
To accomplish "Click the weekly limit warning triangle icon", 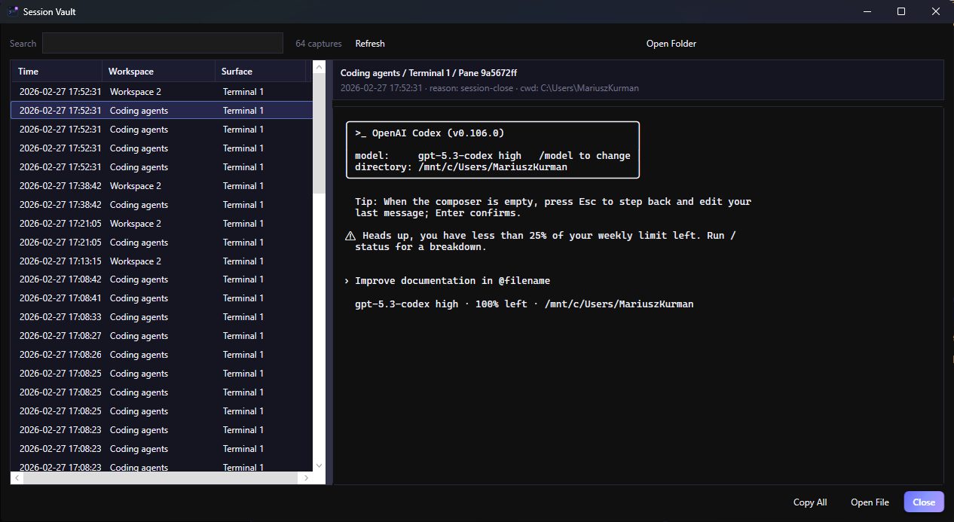I will click(349, 236).
